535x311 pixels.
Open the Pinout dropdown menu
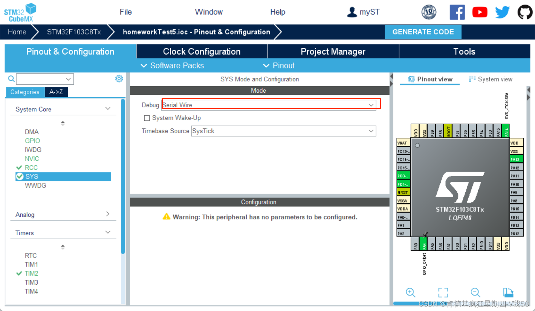pos(279,66)
